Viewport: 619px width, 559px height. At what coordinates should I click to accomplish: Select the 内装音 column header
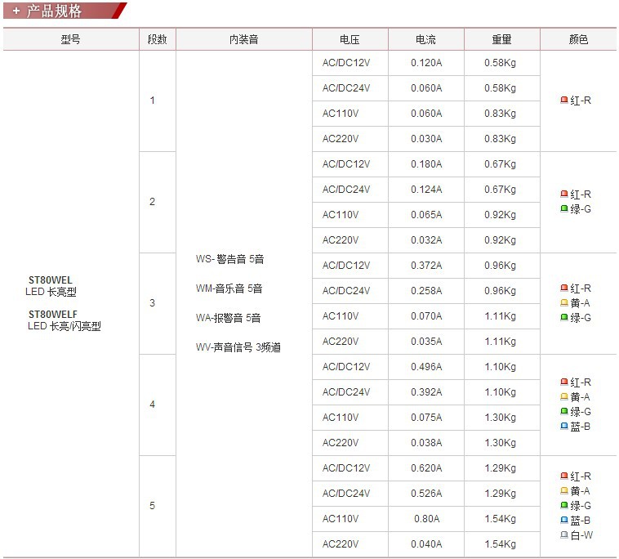[x=243, y=39]
